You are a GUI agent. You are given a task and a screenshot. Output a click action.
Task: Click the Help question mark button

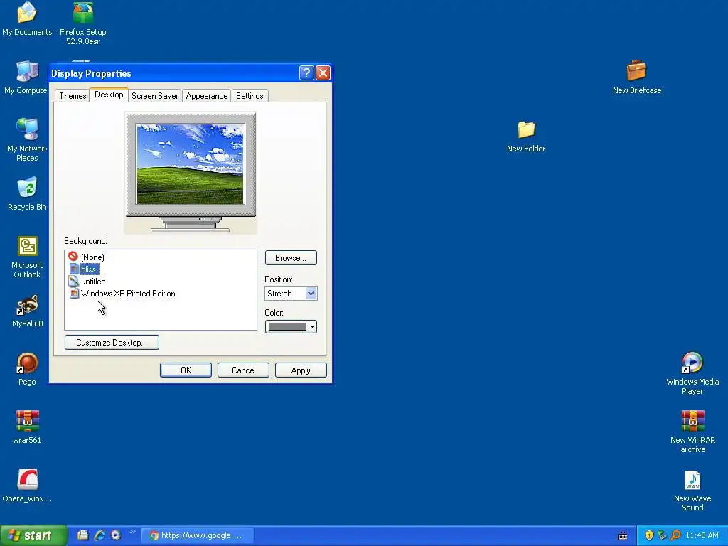(306, 73)
